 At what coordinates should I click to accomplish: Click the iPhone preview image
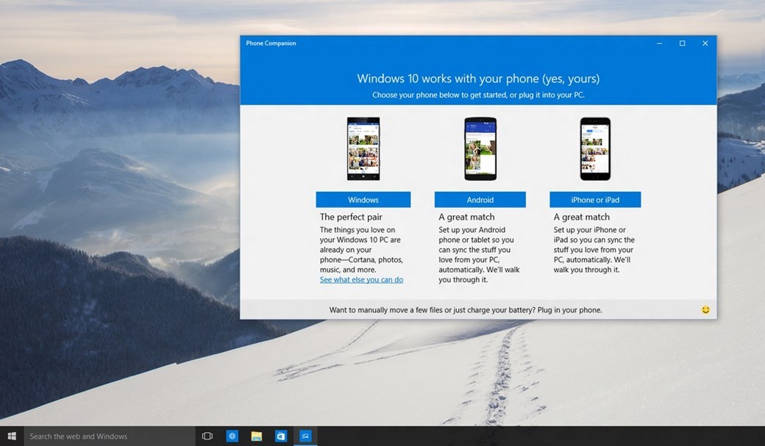coord(594,148)
